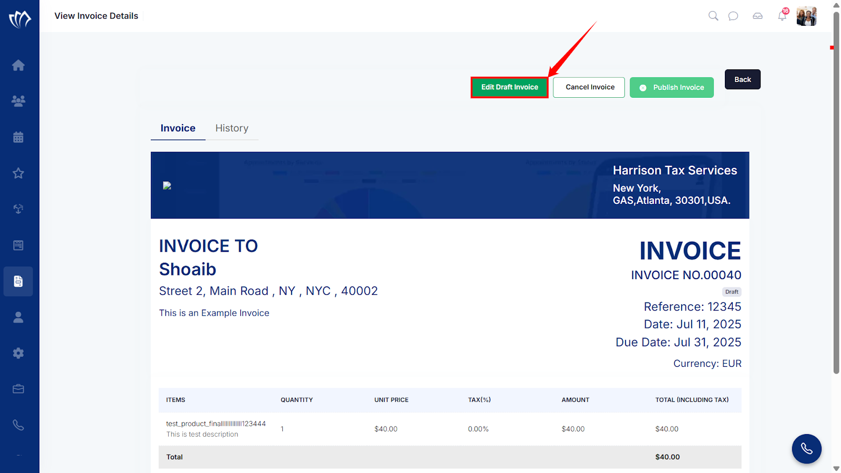Click the bold $40.00 in Total row
This screenshot has width=841, height=473.
(668, 457)
